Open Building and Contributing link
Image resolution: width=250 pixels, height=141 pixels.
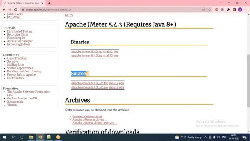(x=24, y=71)
